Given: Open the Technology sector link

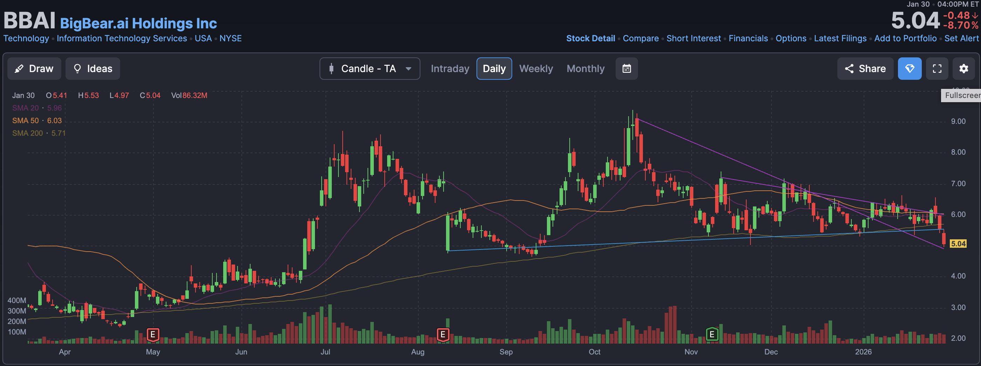Looking at the screenshot, I should point(26,38).
